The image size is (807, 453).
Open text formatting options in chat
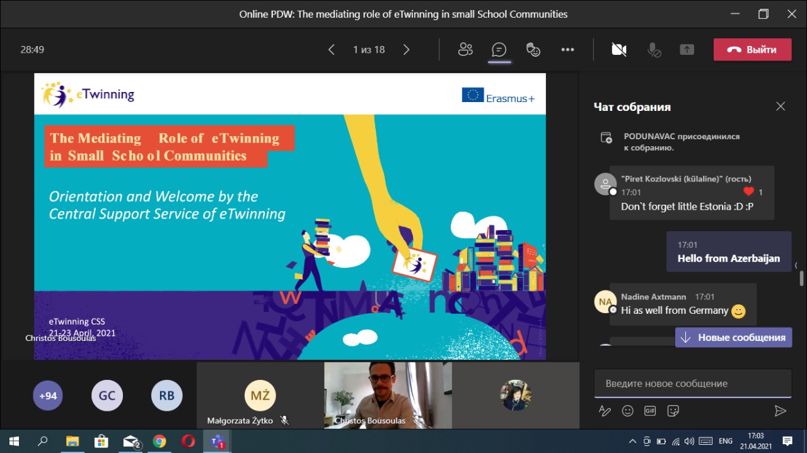tap(605, 411)
